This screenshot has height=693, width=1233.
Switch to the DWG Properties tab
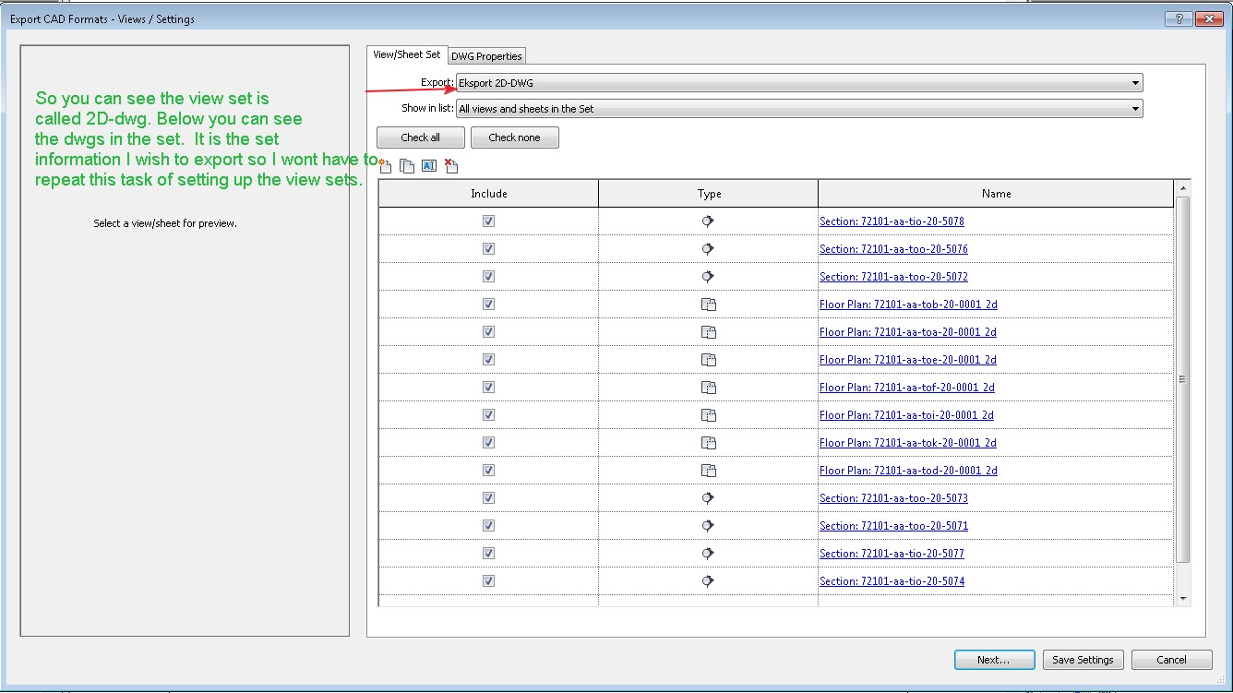(486, 56)
